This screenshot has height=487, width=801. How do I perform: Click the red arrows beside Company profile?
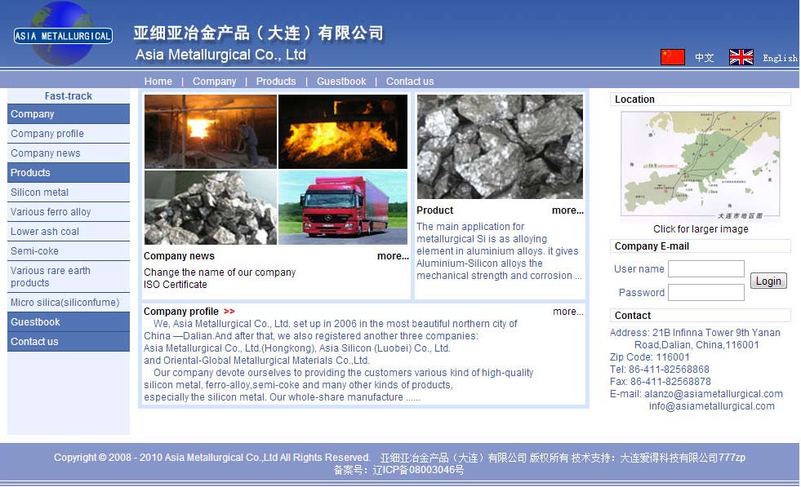pyautogui.click(x=229, y=312)
